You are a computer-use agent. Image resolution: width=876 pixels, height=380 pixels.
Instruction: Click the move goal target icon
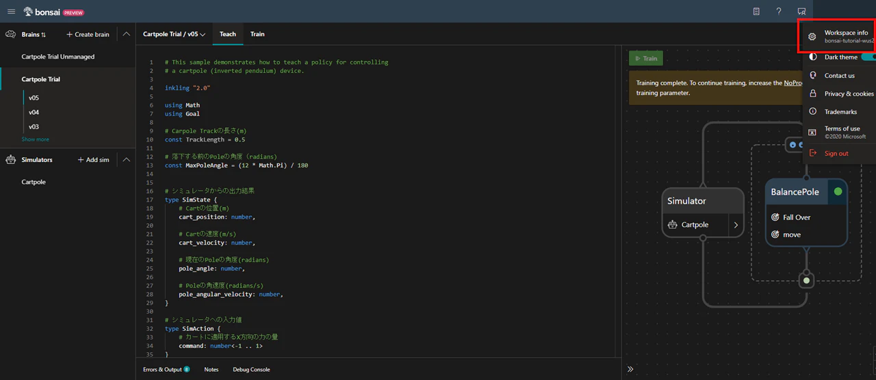(x=775, y=234)
